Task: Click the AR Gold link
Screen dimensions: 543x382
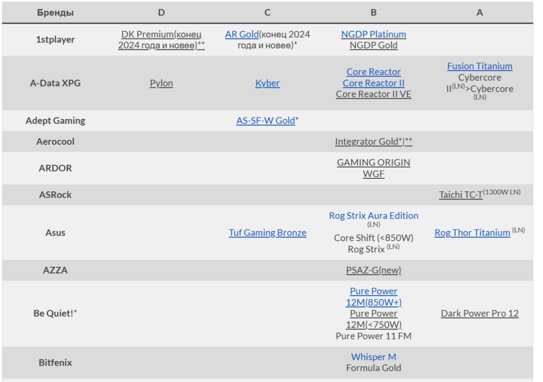Action: [242, 34]
